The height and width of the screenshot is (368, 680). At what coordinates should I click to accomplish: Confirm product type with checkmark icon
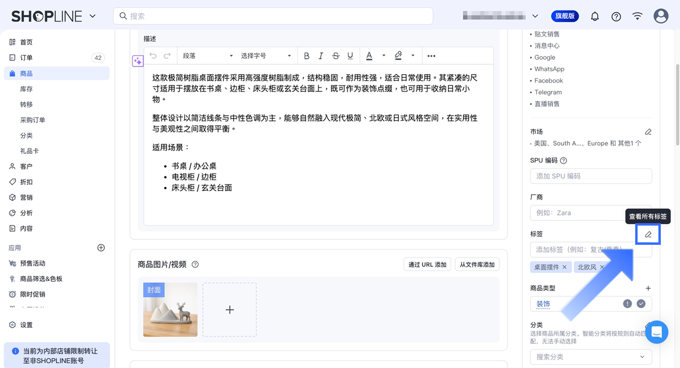pos(641,304)
